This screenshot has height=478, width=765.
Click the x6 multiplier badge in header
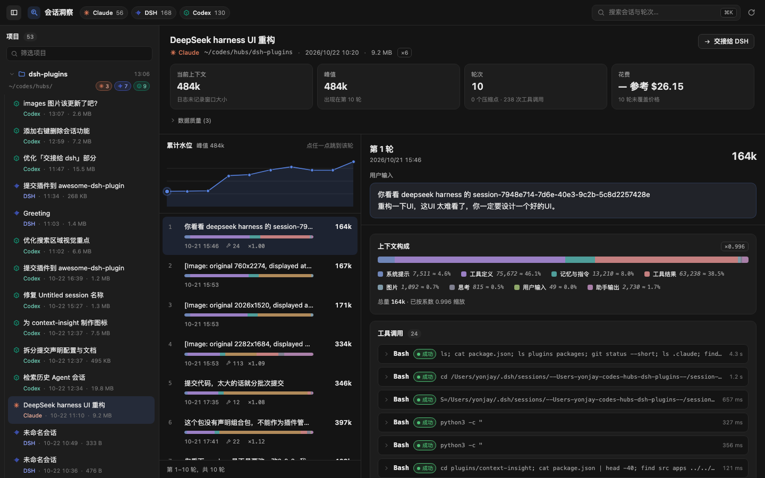pyautogui.click(x=405, y=53)
